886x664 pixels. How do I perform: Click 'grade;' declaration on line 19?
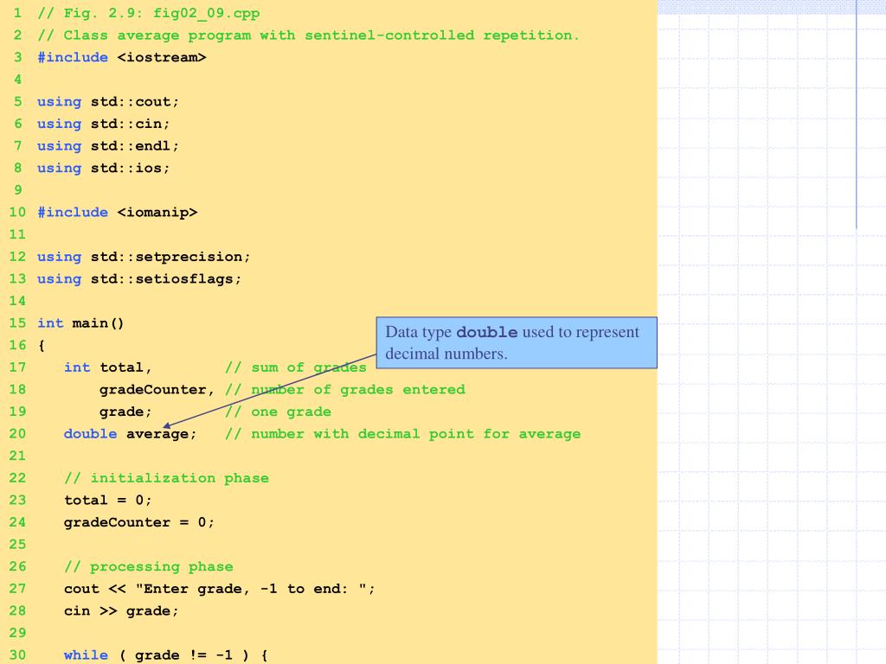125,412
